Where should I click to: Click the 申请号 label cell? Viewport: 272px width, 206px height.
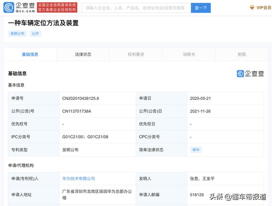point(34,98)
